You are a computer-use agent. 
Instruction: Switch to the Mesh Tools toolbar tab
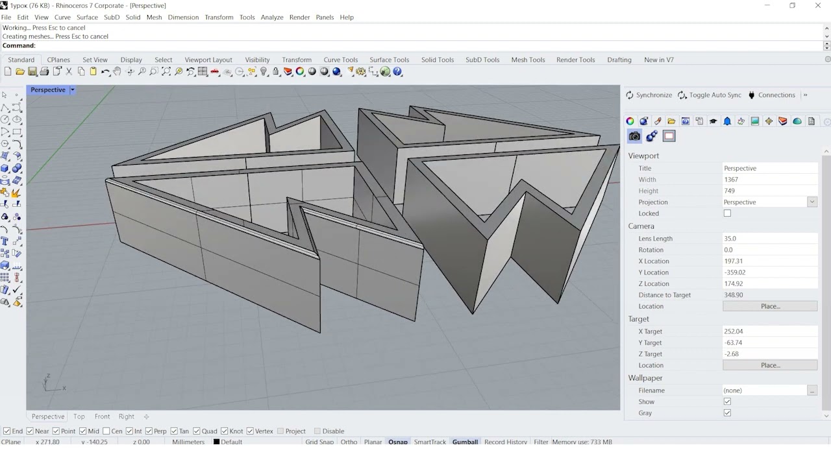coord(527,60)
